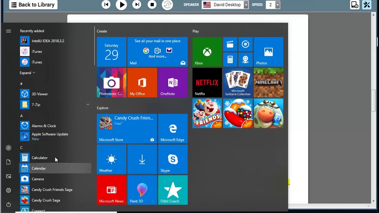The image size is (379, 213).
Task: Open the Skype tile
Action: tap(173, 159)
